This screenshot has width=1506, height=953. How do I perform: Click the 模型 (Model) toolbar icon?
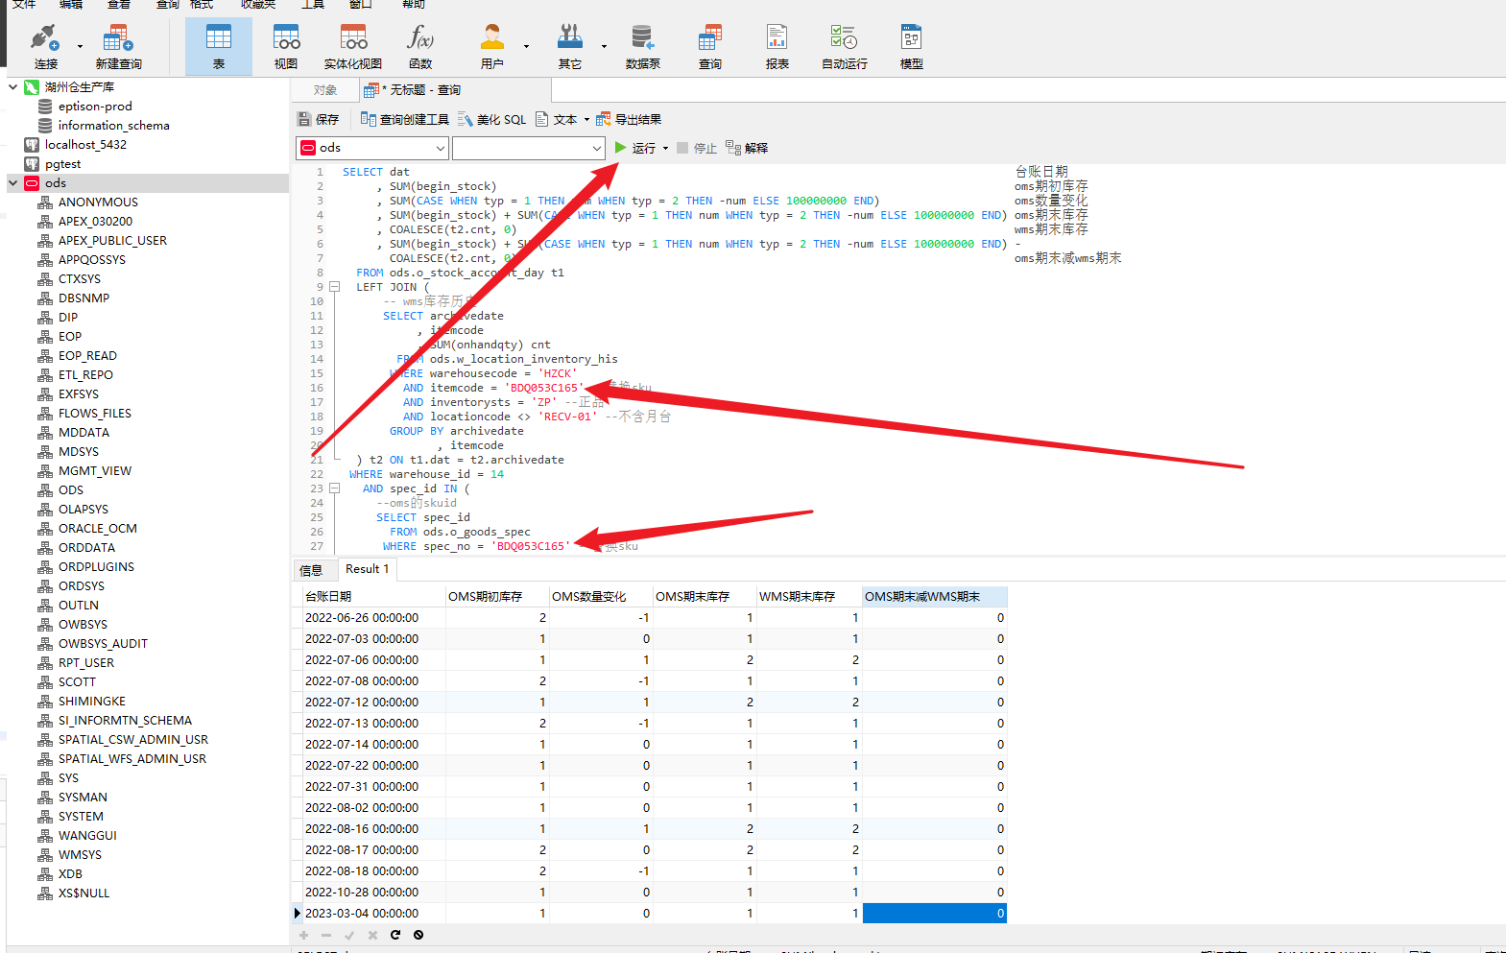coord(911,45)
